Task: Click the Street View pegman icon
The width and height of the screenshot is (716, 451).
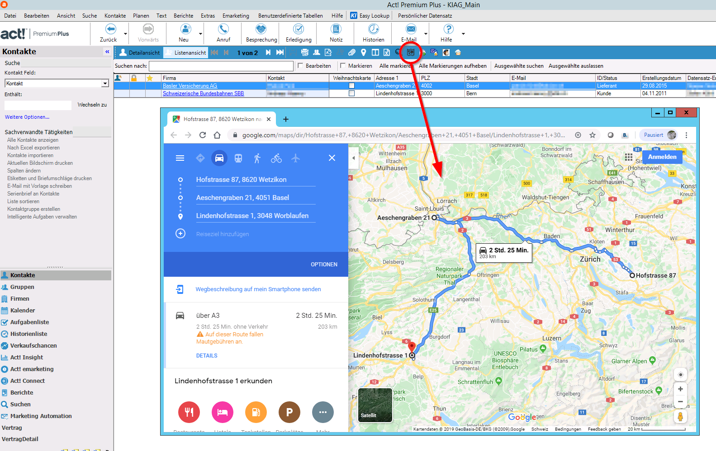Action: click(680, 416)
